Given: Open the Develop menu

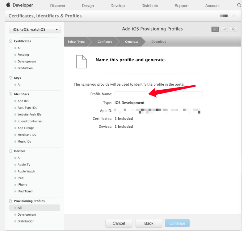Looking at the screenshot, I should tap(118, 6).
